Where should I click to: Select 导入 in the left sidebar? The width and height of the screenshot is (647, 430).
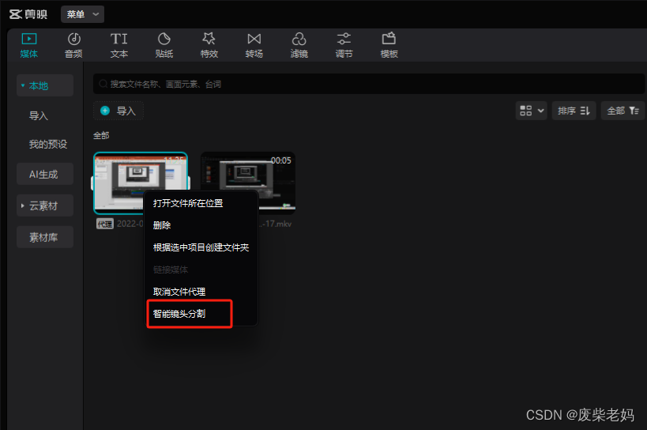pyautogui.click(x=39, y=116)
